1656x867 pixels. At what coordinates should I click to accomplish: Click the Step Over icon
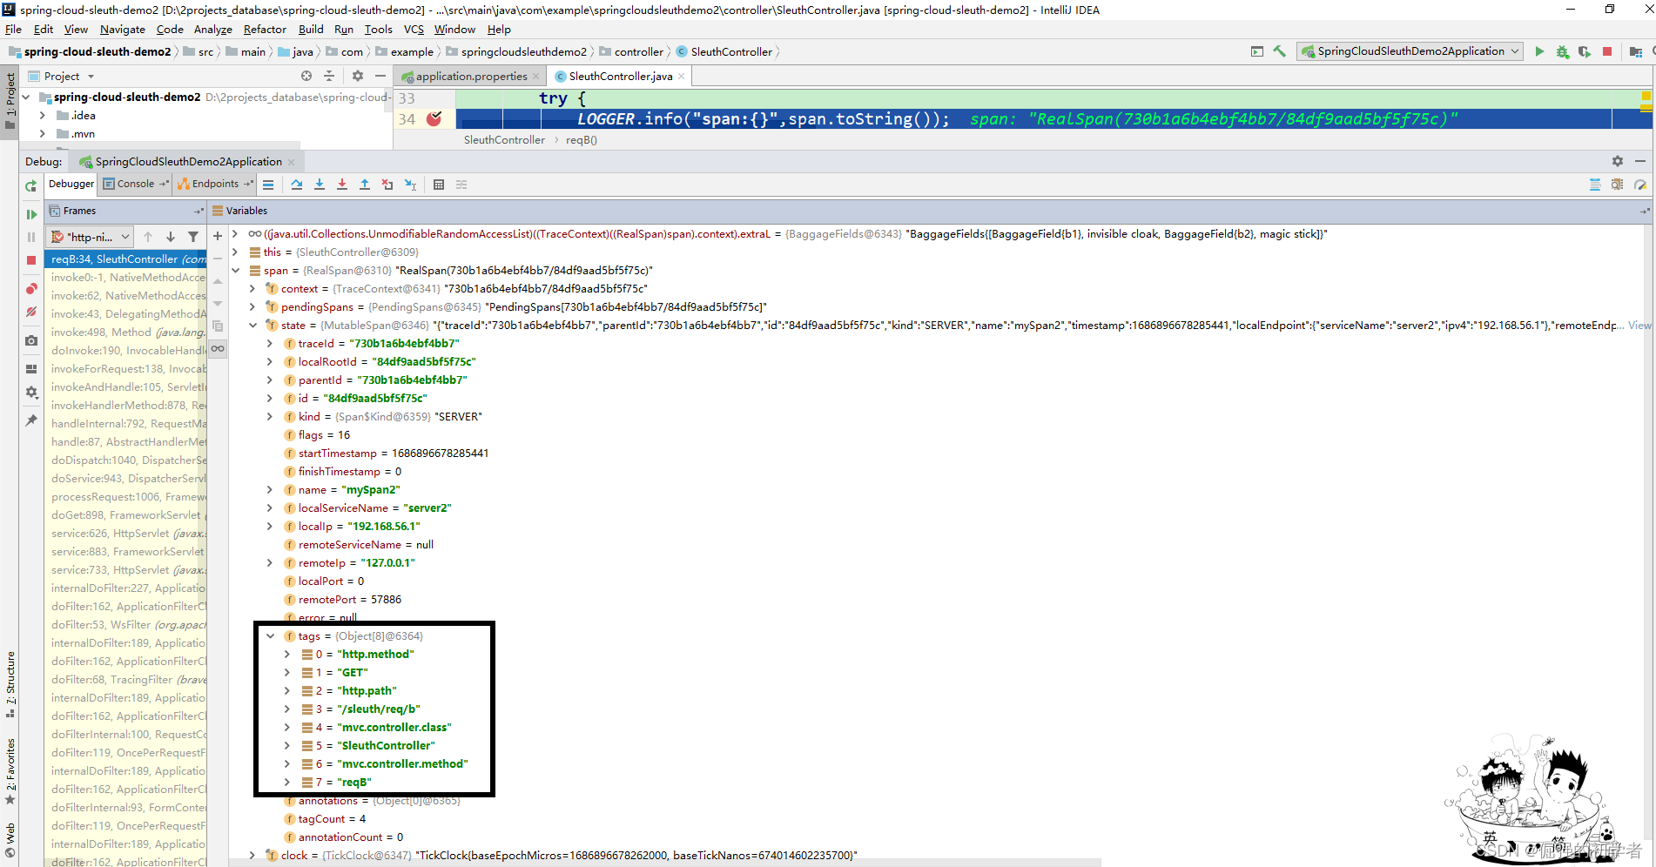coord(297,185)
